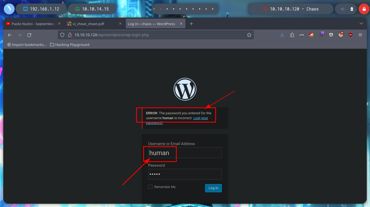Switch to the second red workspace dot
The image size is (370, 207).
tap(161, 9)
